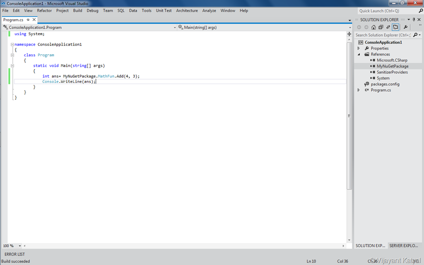Click the Properties wrench icon in tree
Image resolution: width=424 pixels, height=265 pixels.
[x=367, y=48]
